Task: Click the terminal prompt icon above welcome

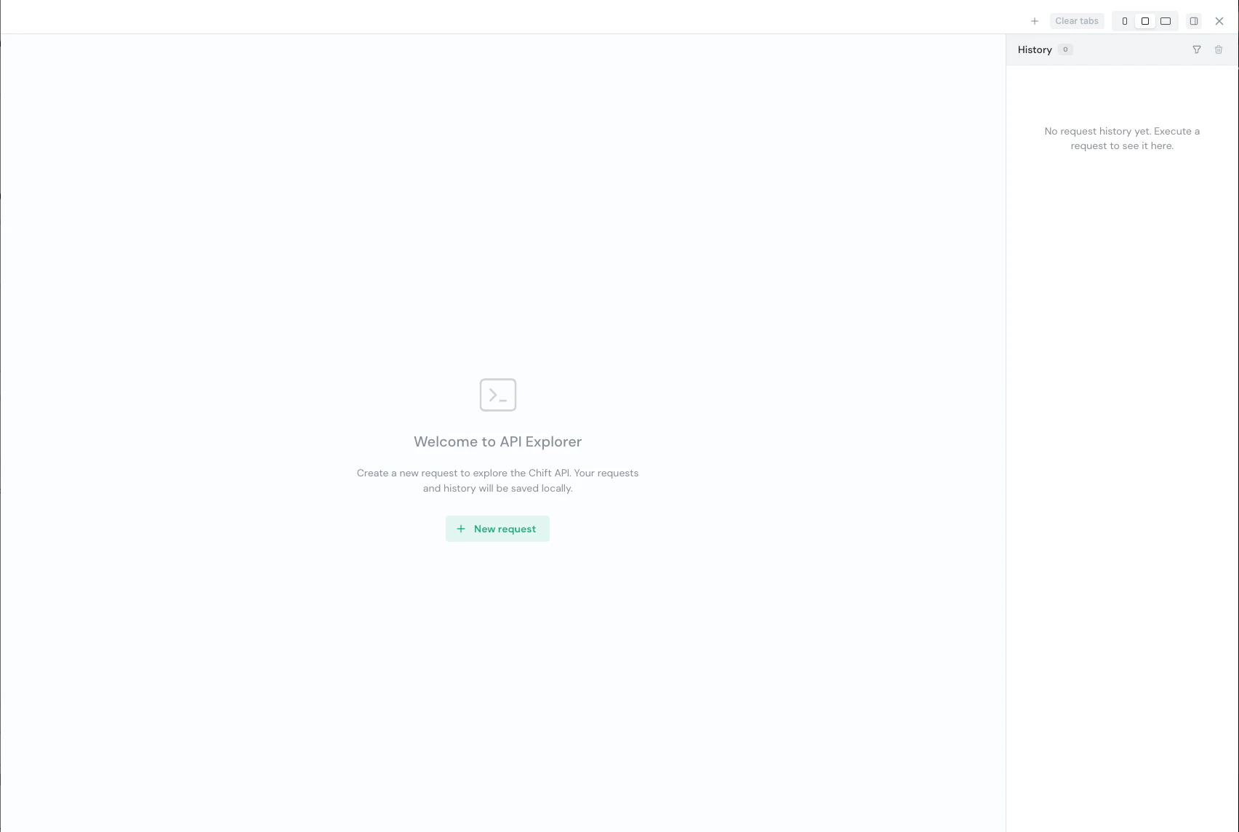Action: [x=498, y=395]
